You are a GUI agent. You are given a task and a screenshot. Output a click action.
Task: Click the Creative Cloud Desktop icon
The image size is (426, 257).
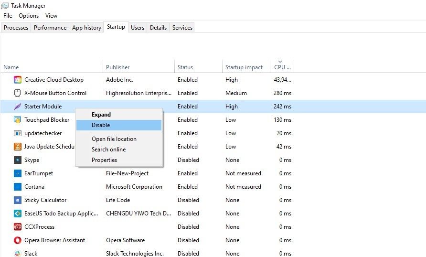[18, 80]
